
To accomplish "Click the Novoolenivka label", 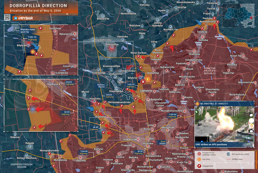I will (x=246, y=82).
